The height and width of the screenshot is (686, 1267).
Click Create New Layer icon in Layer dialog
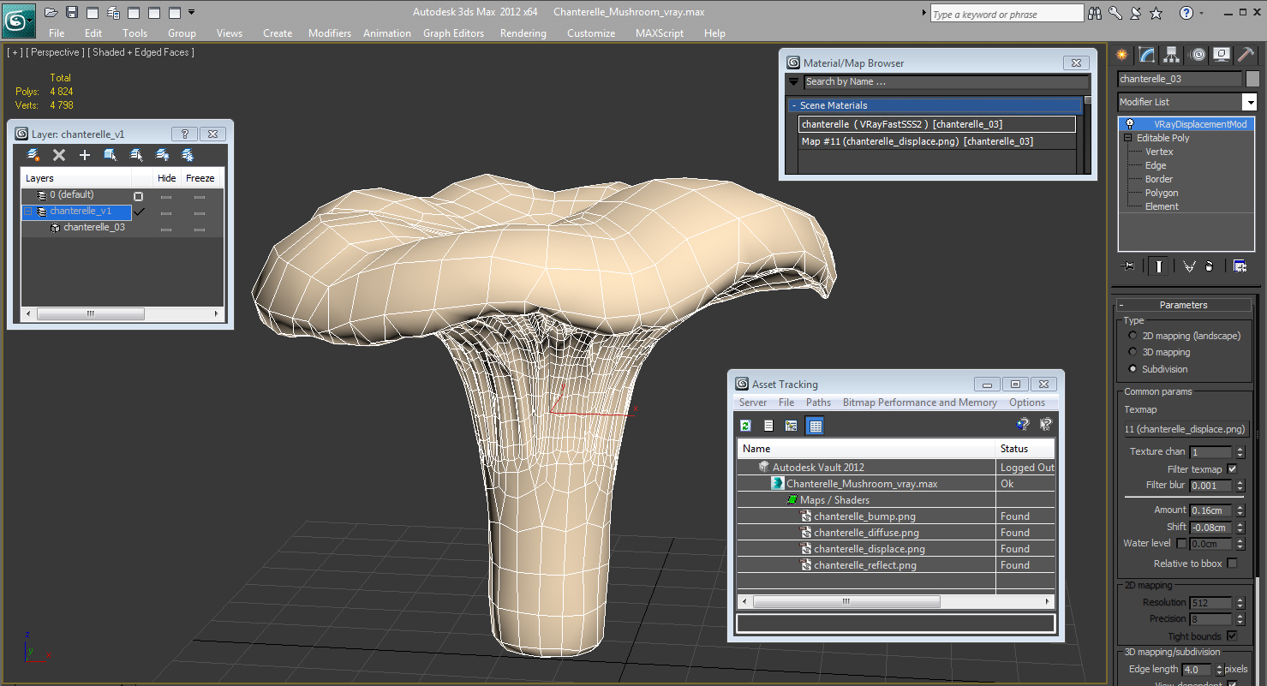(33, 155)
